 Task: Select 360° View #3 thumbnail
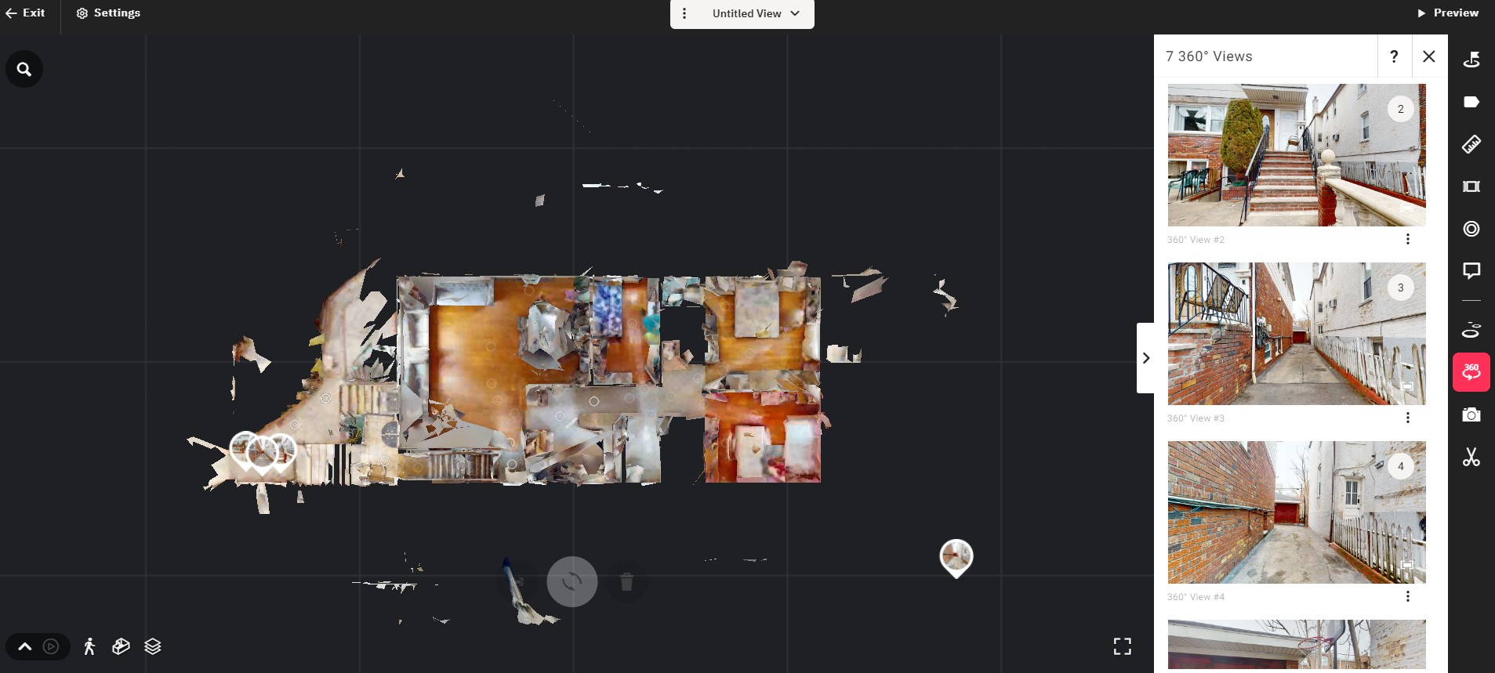tap(1297, 334)
